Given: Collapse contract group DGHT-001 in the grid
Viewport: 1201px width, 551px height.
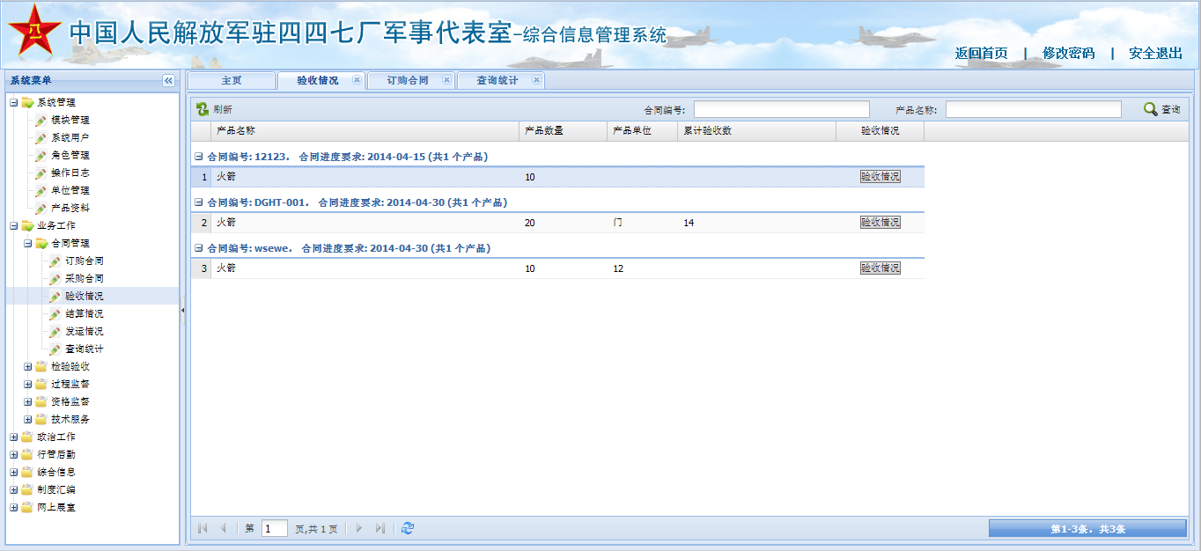Looking at the screenshot, I should click(x=199, y=202).
